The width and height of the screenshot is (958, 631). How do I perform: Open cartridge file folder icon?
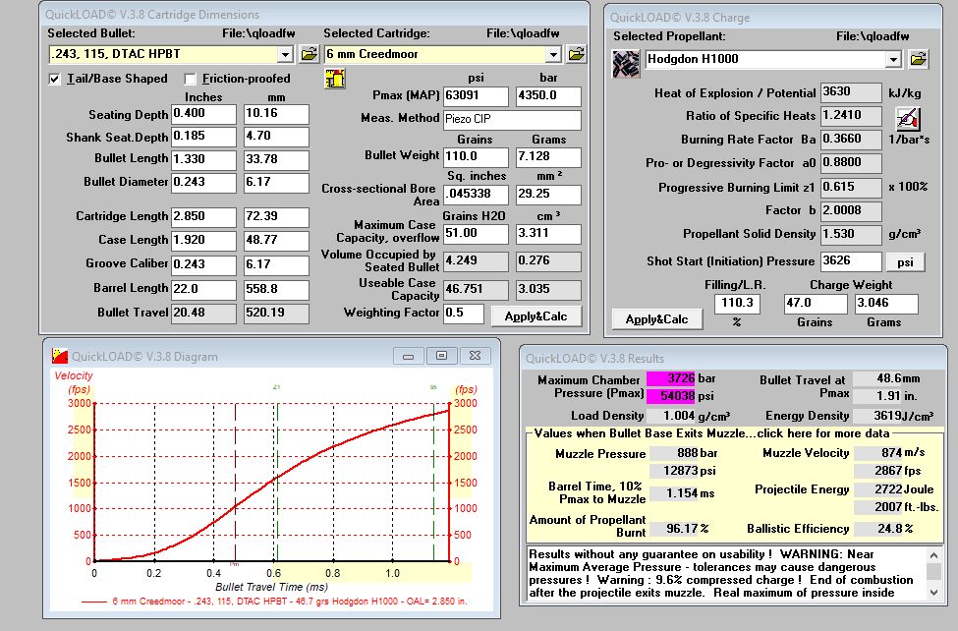coord(576,54)
